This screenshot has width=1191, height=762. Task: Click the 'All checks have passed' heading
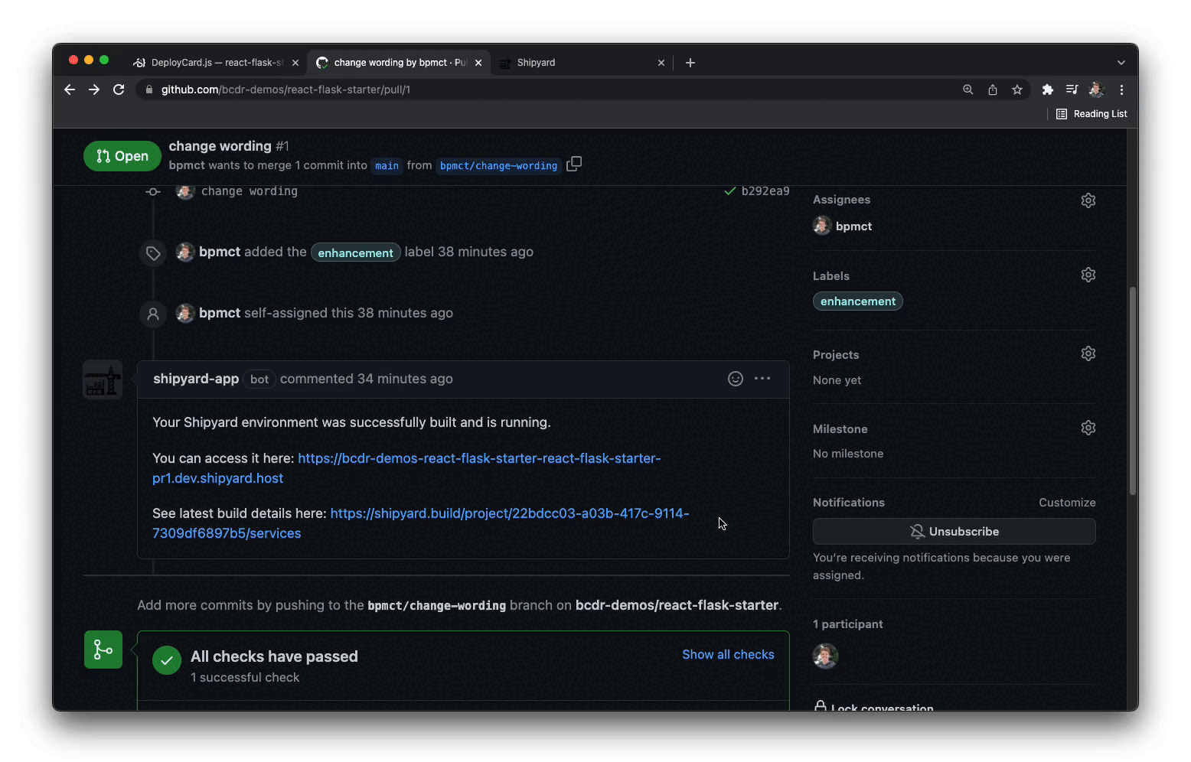click(274, 656)
